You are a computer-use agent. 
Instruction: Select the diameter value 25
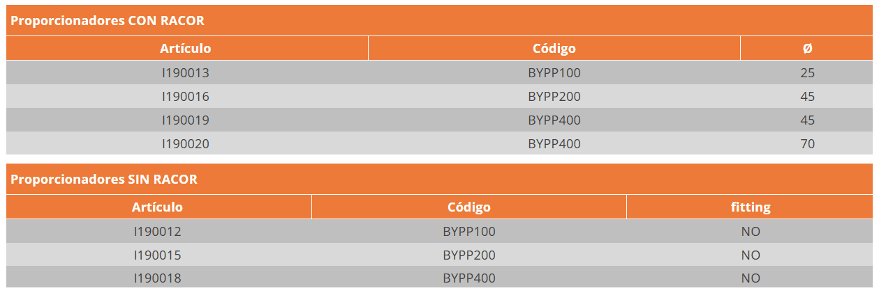(807, 72)
